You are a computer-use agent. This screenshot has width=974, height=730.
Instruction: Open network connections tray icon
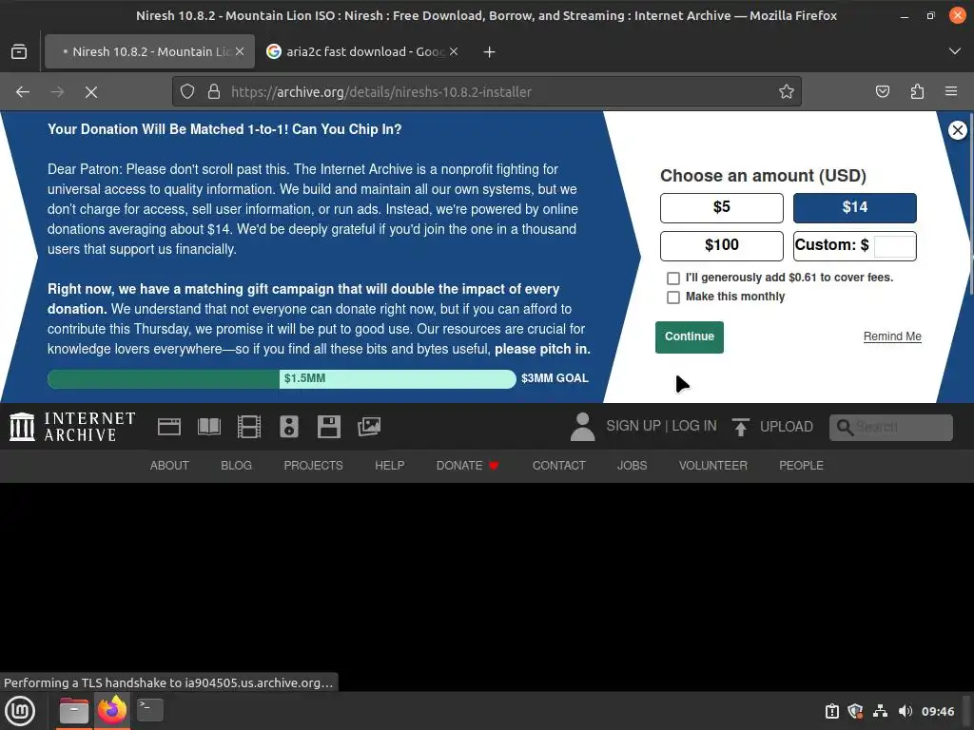click(880, 711)
